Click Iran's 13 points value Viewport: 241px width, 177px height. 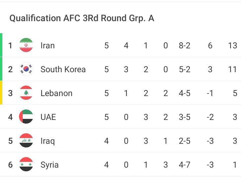[x=232, y=45]
